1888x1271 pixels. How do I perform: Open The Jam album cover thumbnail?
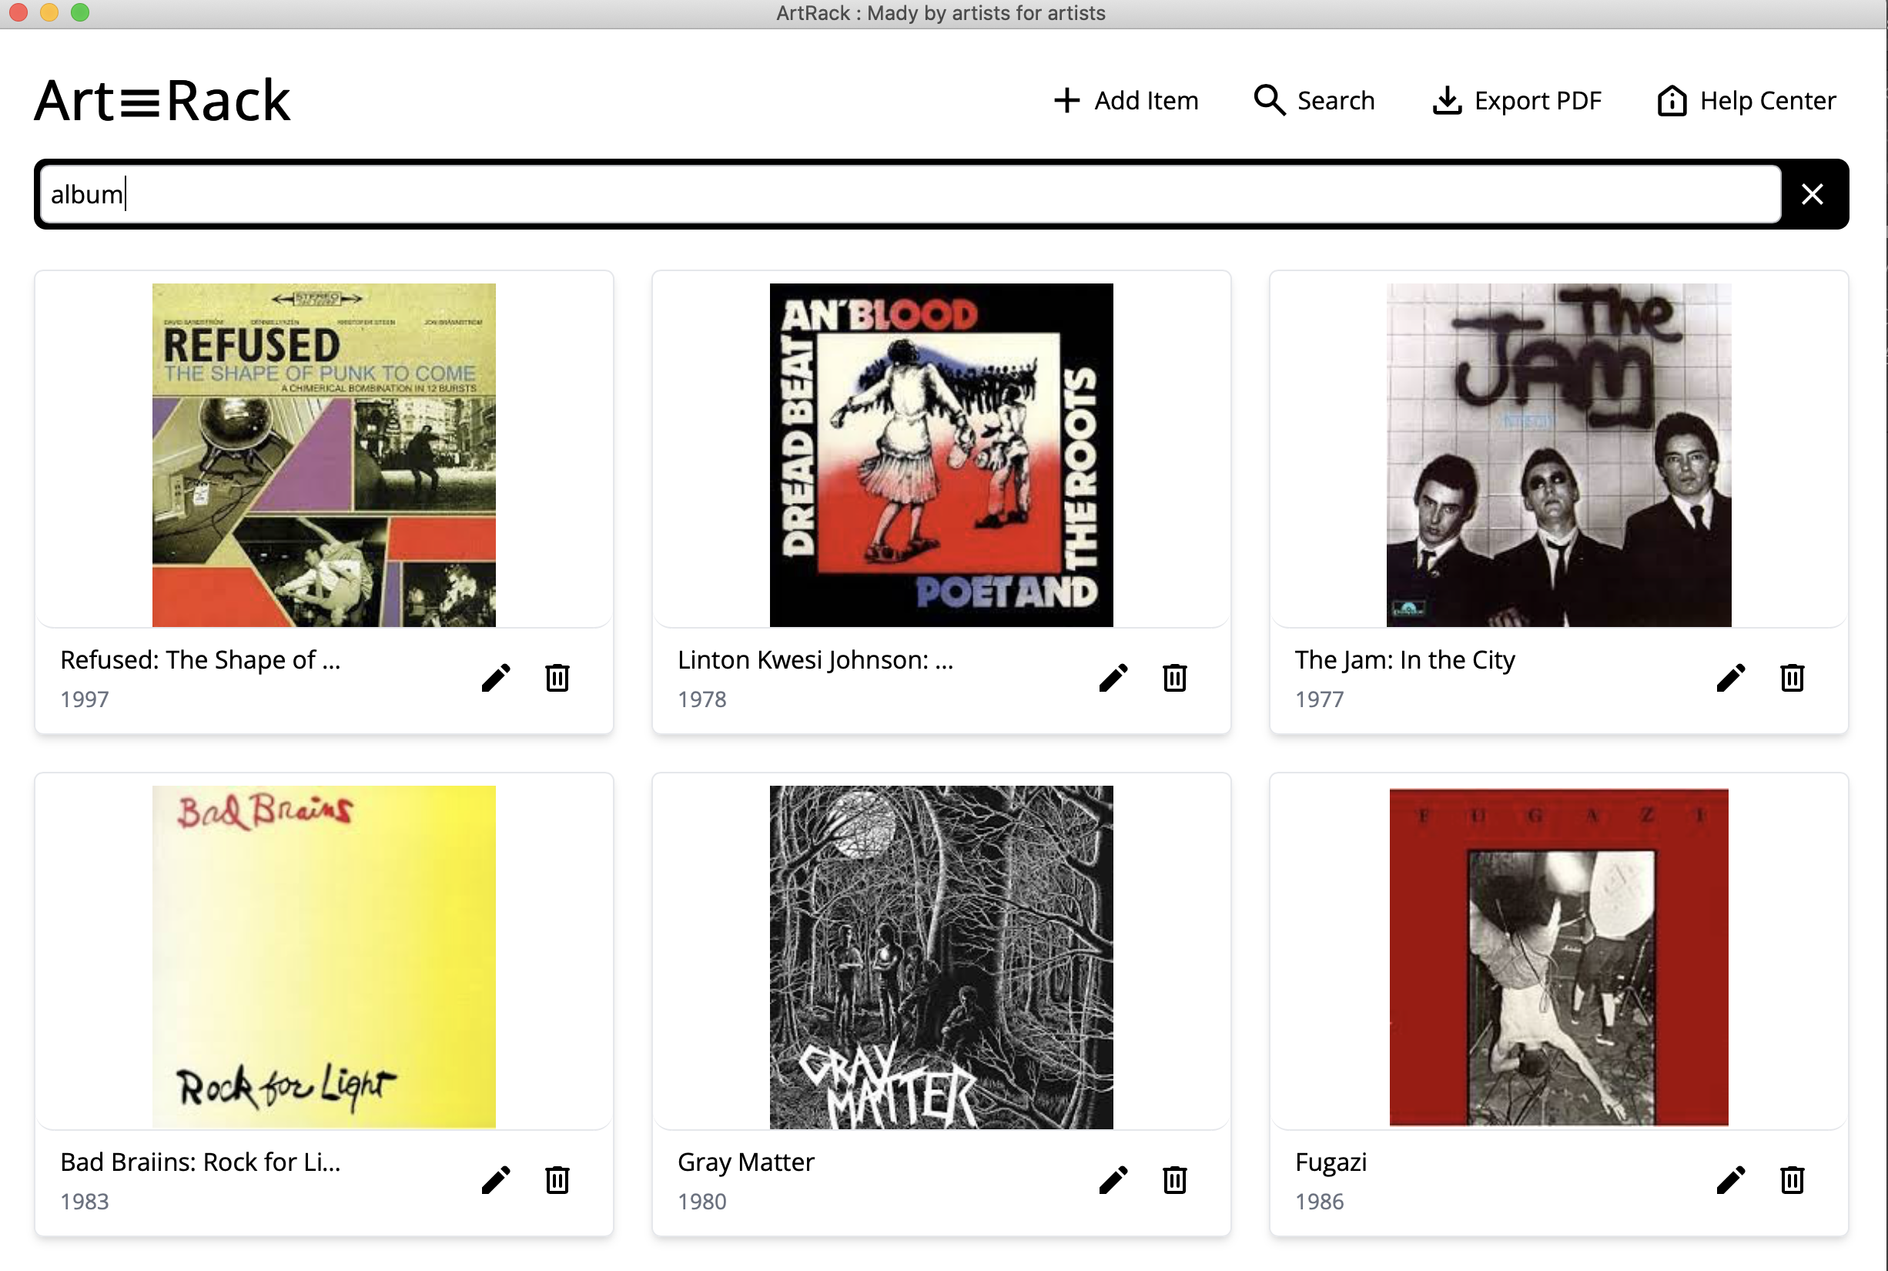coord(1559,454)
